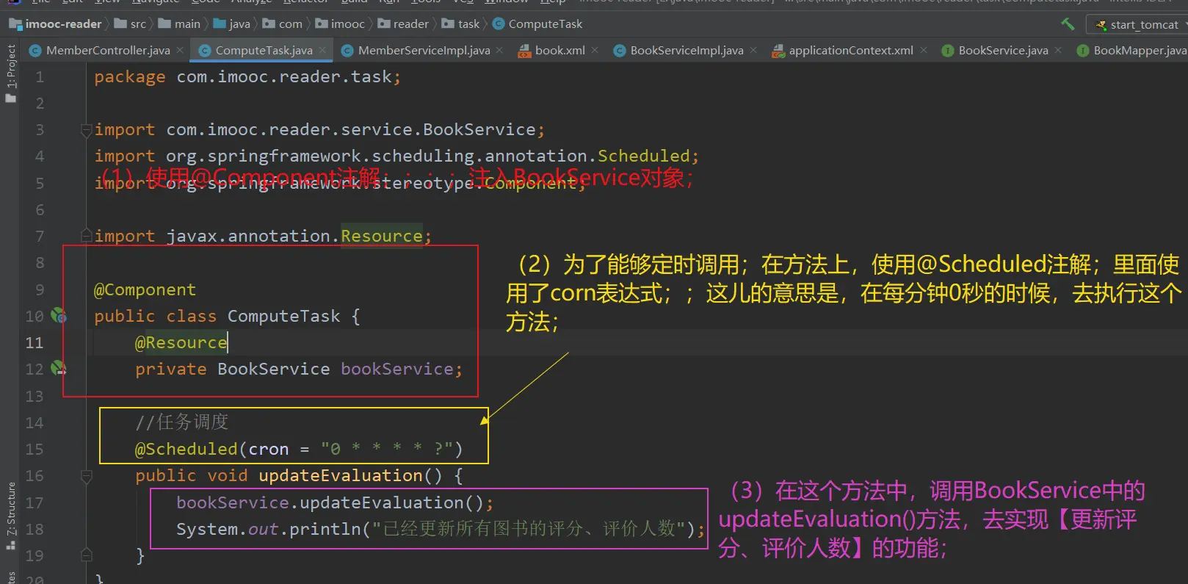Click the reader package breadcrumb
This screenshot has height=584, width=1188.
404,24
